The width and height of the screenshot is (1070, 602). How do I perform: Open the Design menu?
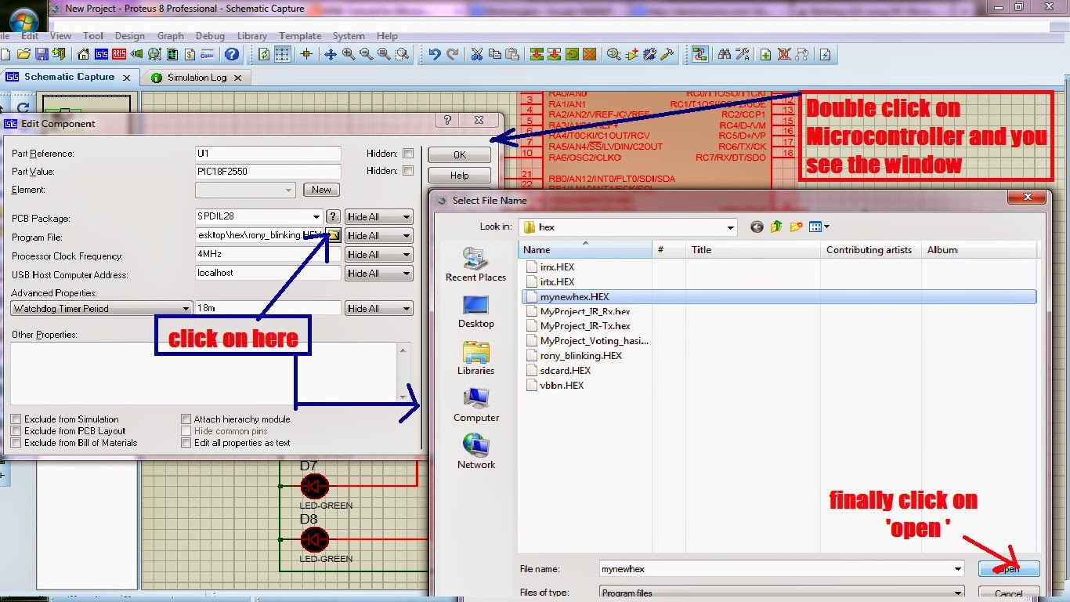[x=130, y=36]
